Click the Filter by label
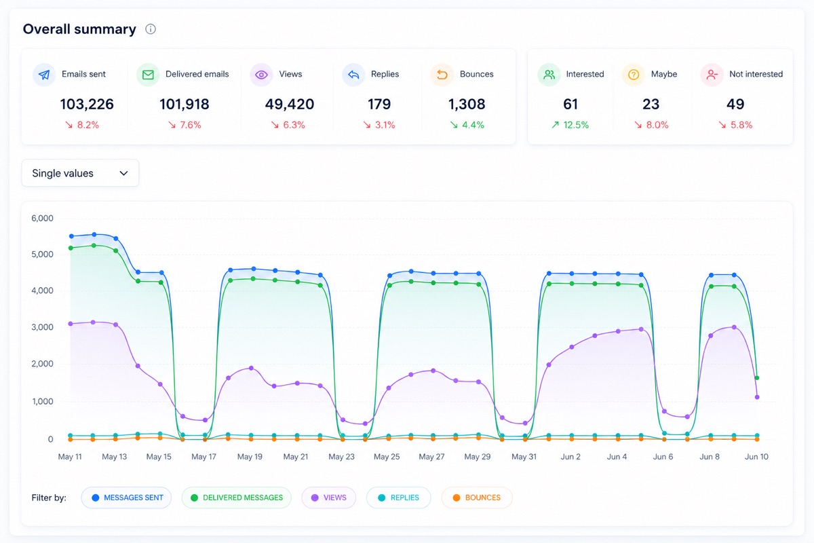Image resolution: width=814 pixels, height=543 pixels. (49, 498)
